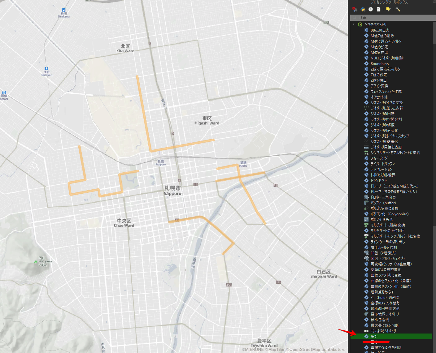
Task: Select the Z値で頂点をフィルタ algorithm
Action: pyautogui.click(x=386, y=69)
